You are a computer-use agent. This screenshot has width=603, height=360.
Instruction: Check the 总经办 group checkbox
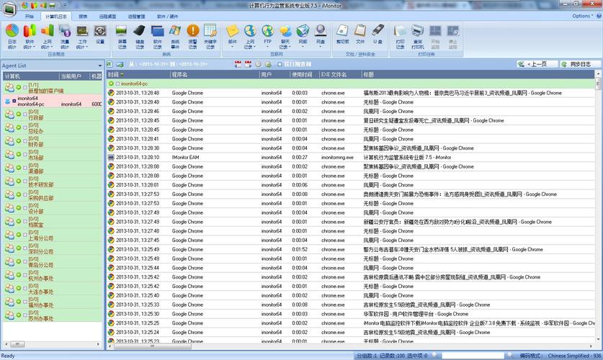(x=25, y=127)
